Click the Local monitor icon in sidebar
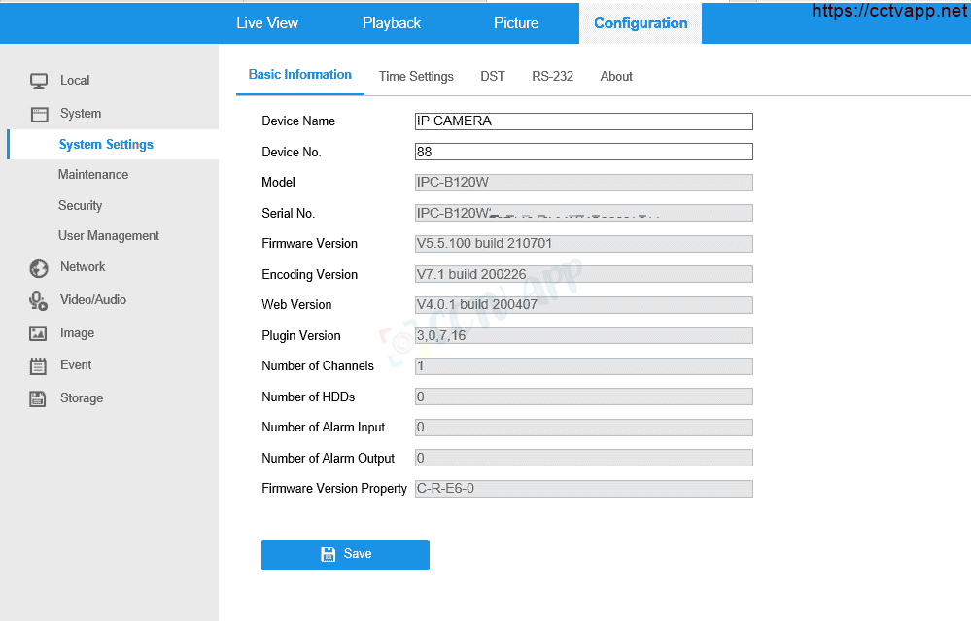 [39, 81]
